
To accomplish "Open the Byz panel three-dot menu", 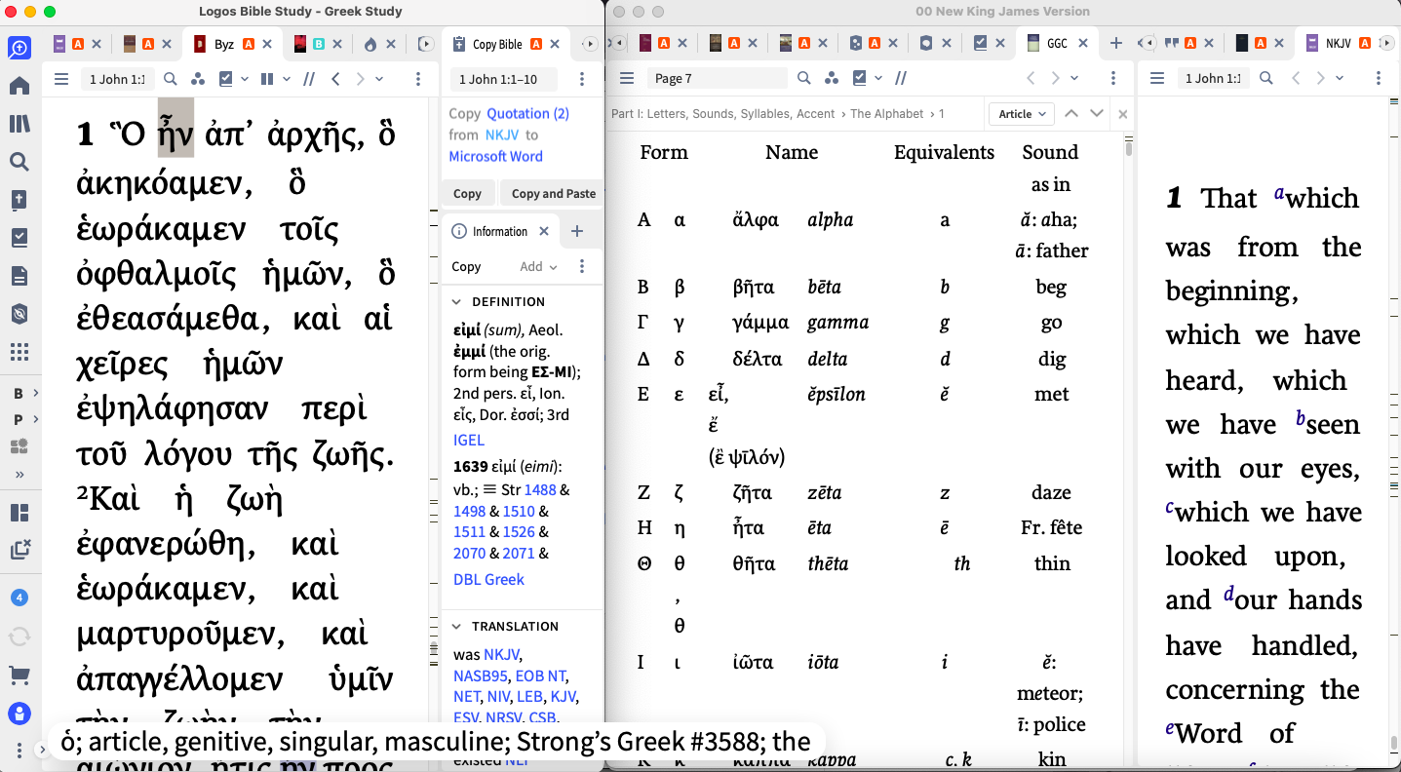I will pos(418,79).
